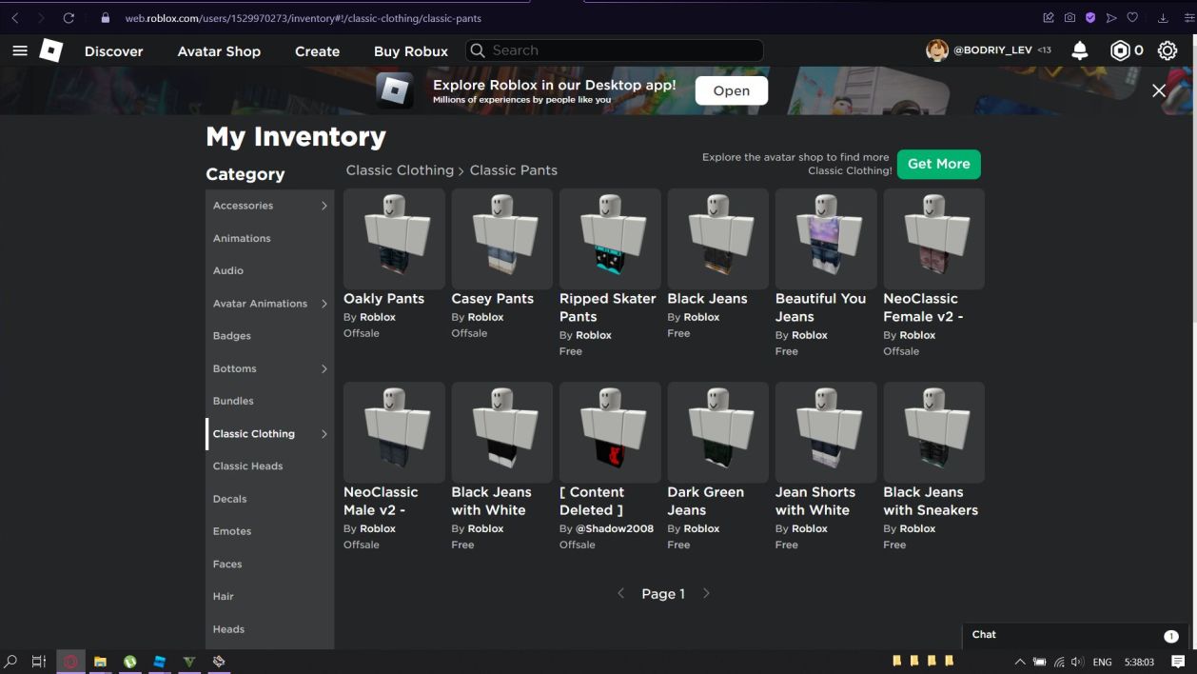Click the browser edit page pin icon
Viewport: 1197px width, 674px height.
click(1049, 18)
